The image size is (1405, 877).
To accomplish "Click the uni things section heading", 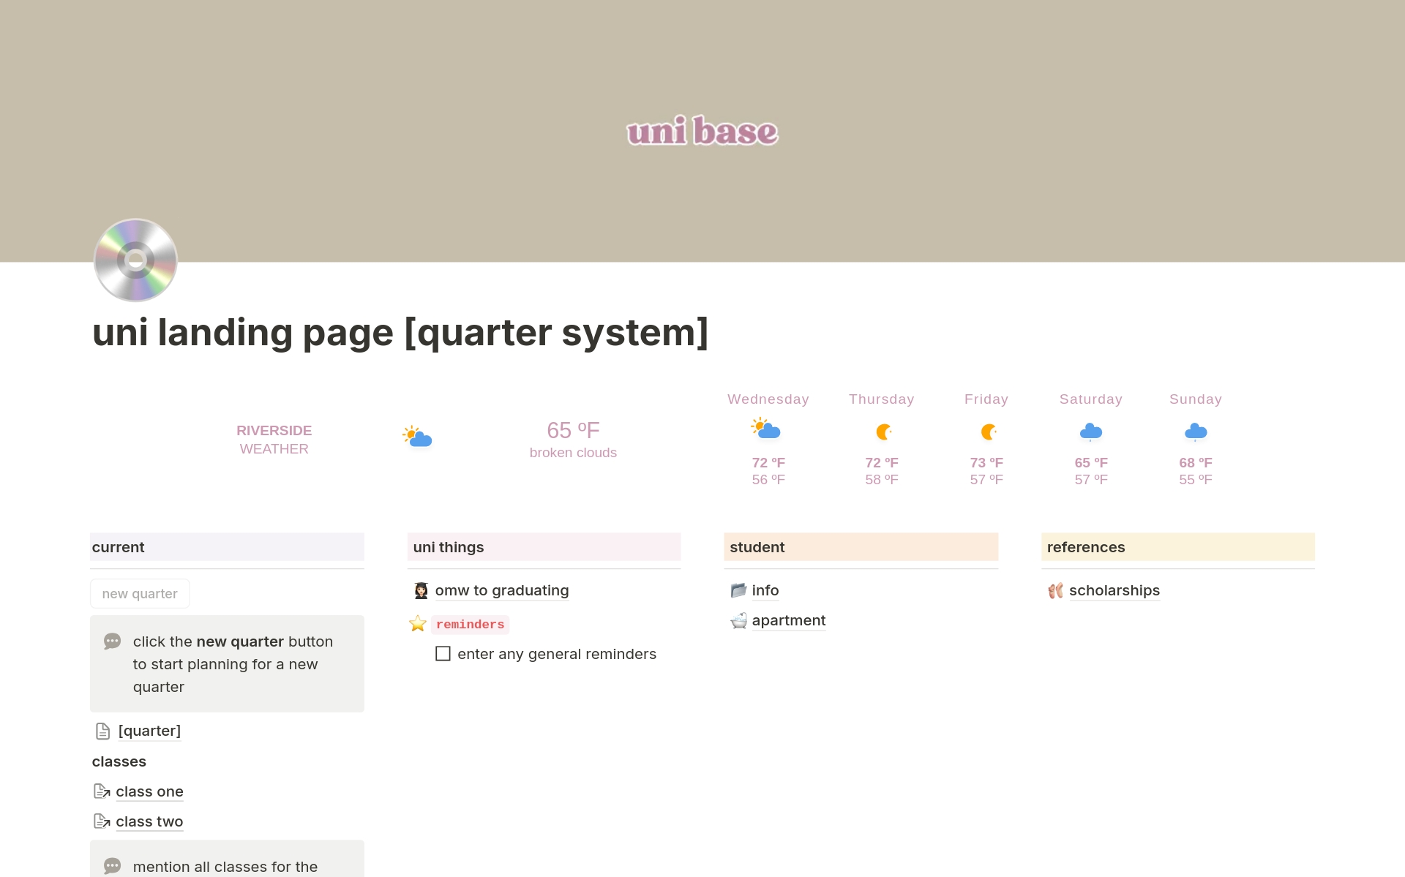I will click(449, 547).
